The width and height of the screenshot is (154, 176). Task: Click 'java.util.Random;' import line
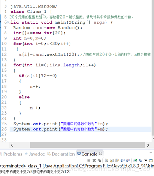pos(34,6)
